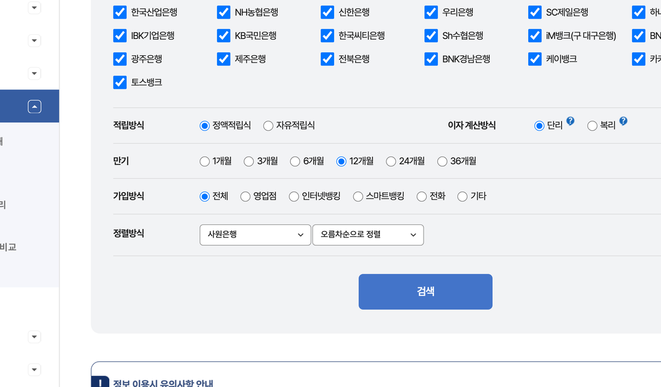Screen dimensions: 661x387
Task: Uncheck the NH농협은행 checkbox
Action: [x=224, y=12]
